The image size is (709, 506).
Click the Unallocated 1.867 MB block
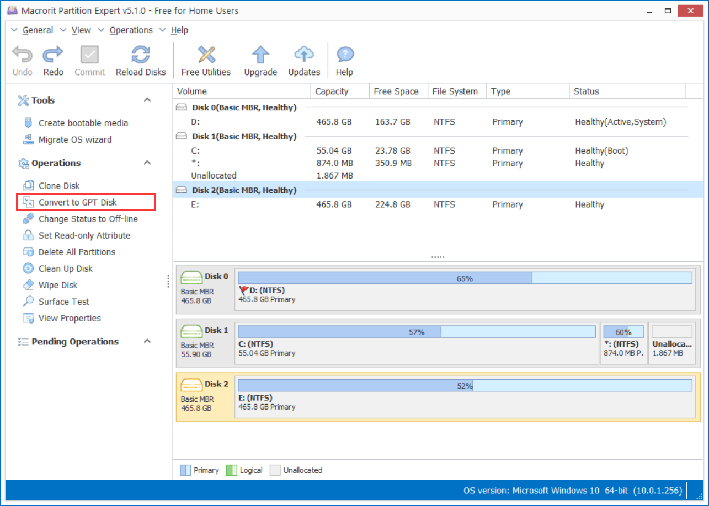tap(672, 343)
